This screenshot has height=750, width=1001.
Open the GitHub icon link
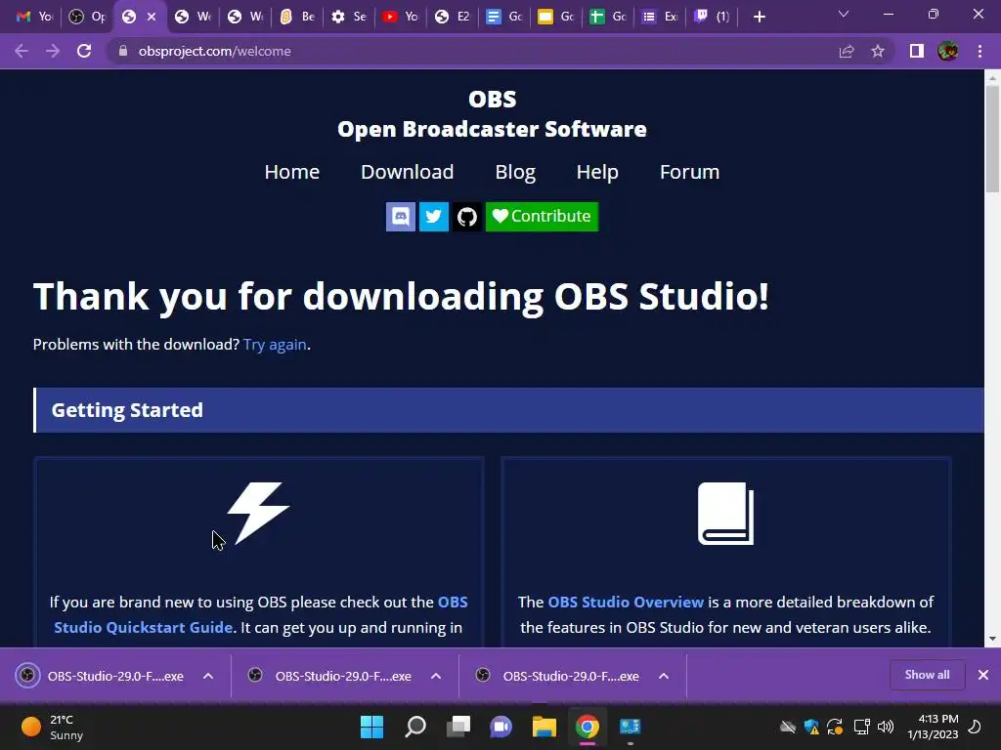(467, 217)
